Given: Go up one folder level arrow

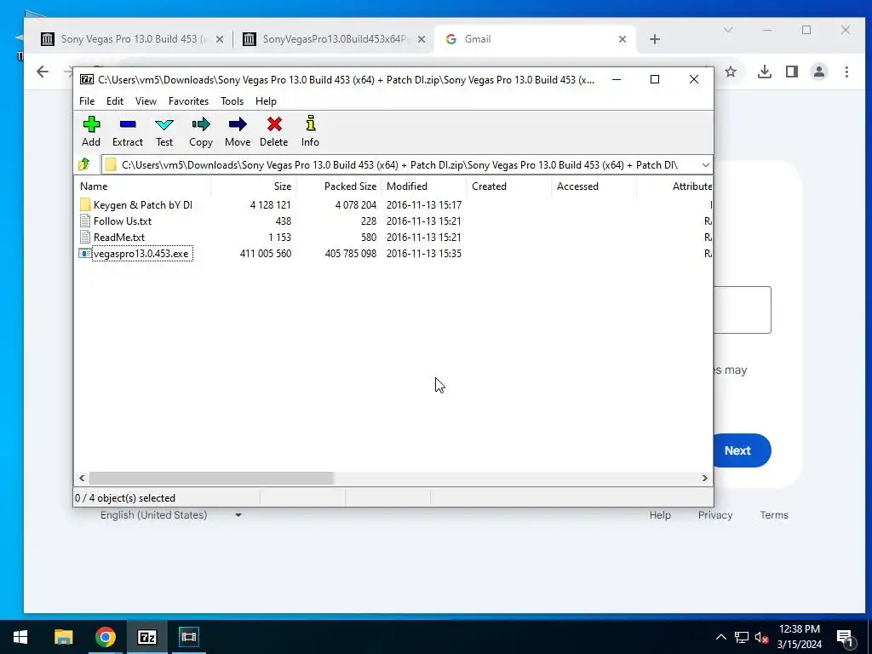Looking at the screenshot, I should (84, 164).
